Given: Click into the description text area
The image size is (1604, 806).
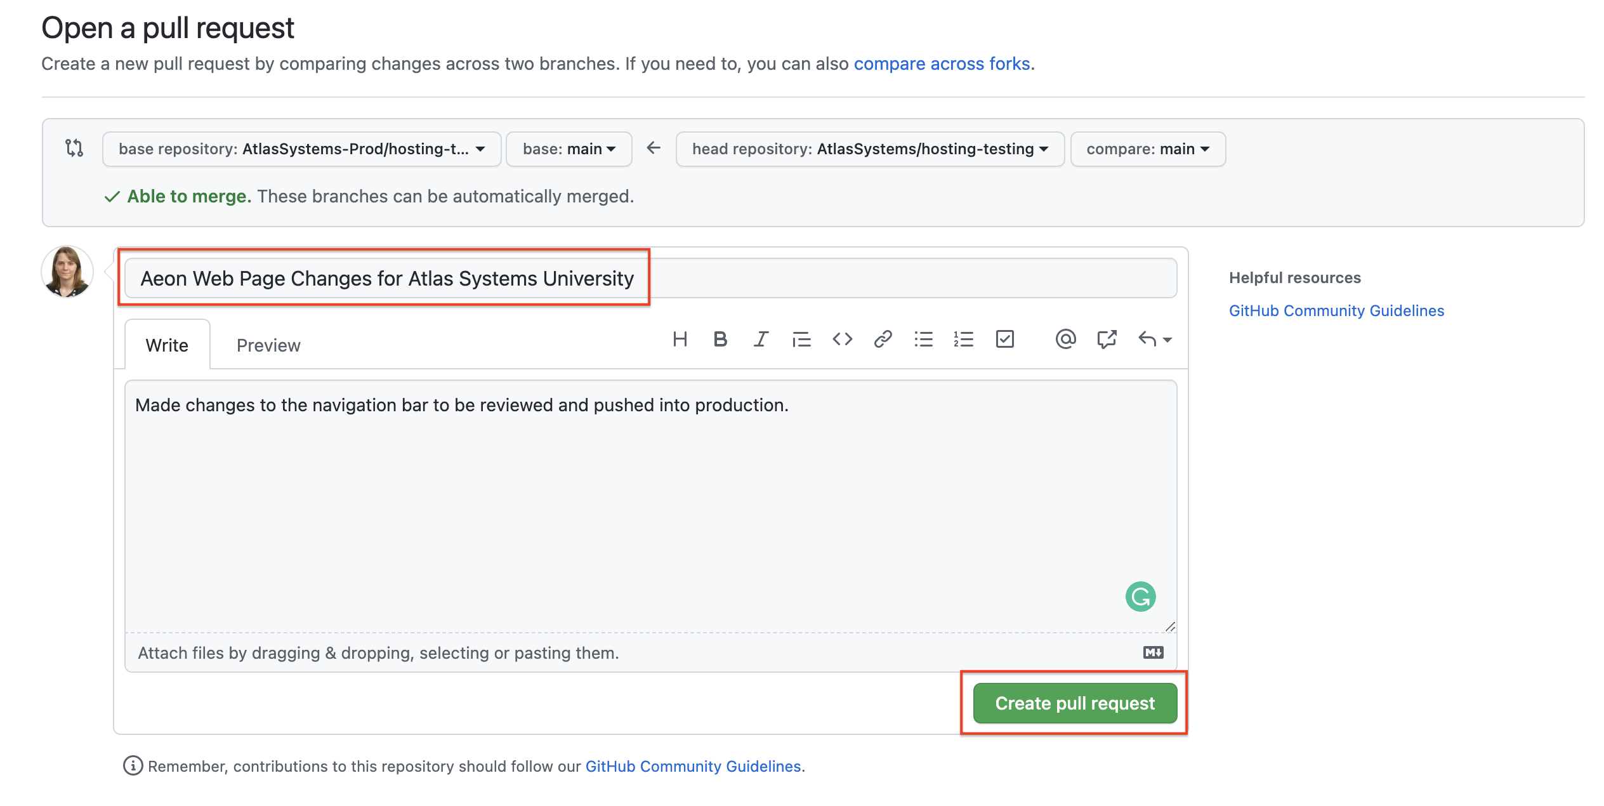Looking at the screenshot, I should pyautogui.click(x=651, y=506).
